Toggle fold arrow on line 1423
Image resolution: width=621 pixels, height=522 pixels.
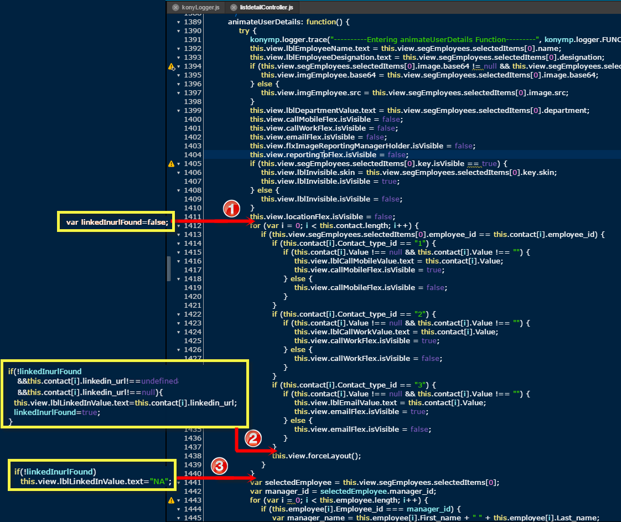tap(179, 323)
